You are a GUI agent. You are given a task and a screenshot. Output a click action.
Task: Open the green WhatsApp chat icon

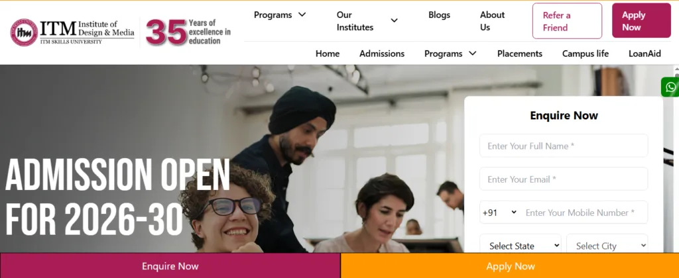(670, 87)
